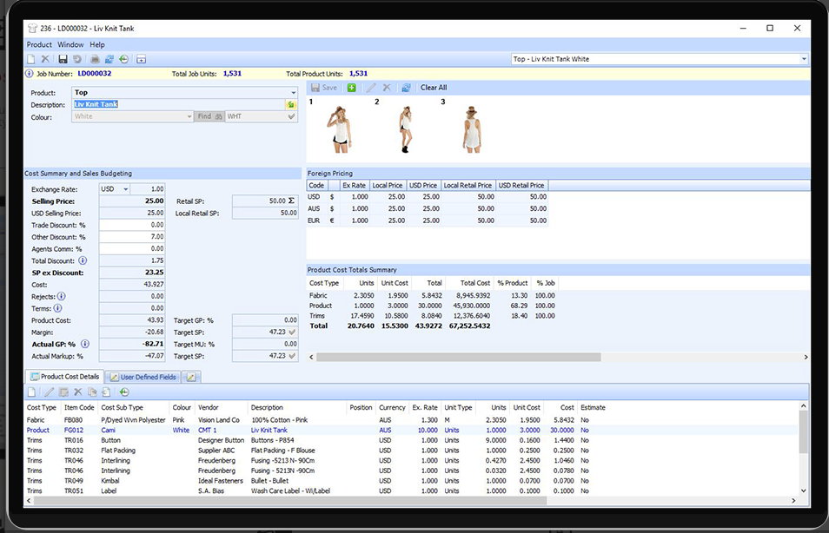
Task: Open the Exchange Rate currency dropdown
Action: (125, 188)
